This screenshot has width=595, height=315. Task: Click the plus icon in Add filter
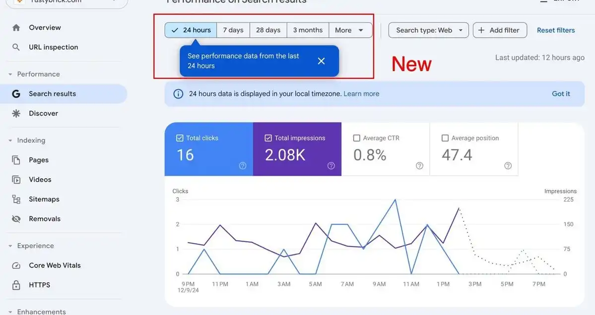[x=481, y=30]
